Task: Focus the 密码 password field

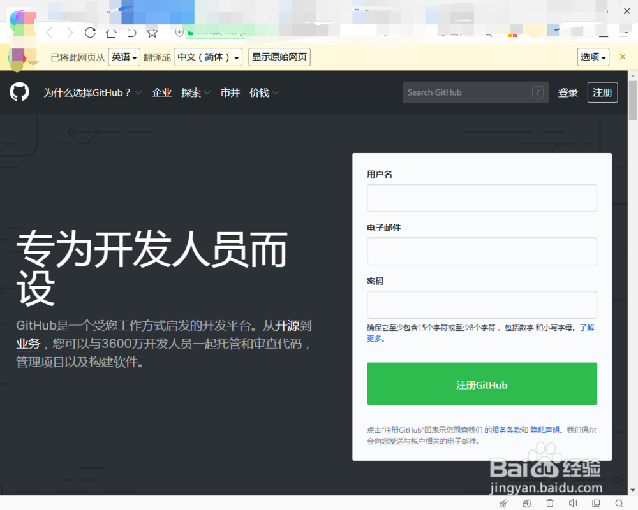Action: [x=482, y=305]
